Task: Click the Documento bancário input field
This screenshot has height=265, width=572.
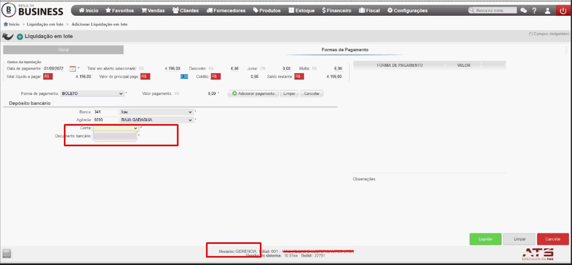Action: (115, 136)
